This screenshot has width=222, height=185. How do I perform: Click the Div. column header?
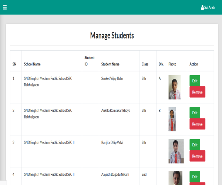coord(161,64)
